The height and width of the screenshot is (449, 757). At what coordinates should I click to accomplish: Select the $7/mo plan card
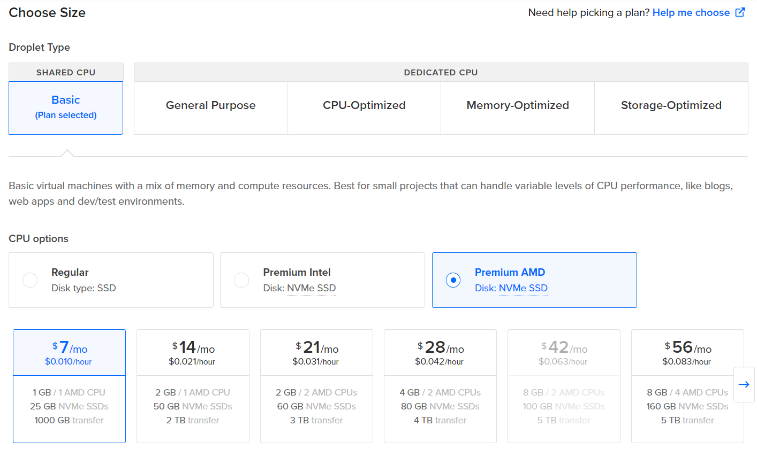coord(69,385)
